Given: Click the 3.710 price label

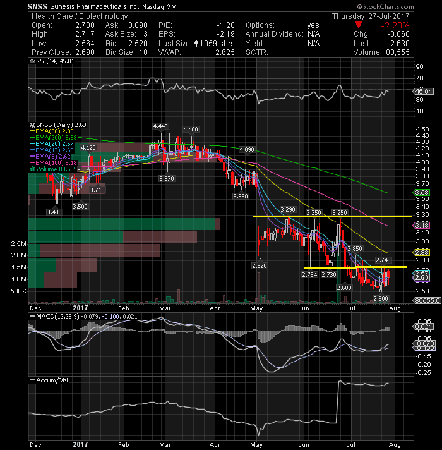Looking at the screenshot, I should 97,190.
